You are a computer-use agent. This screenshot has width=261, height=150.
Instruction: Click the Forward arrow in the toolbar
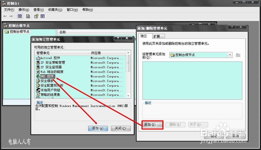coord(11,16)
